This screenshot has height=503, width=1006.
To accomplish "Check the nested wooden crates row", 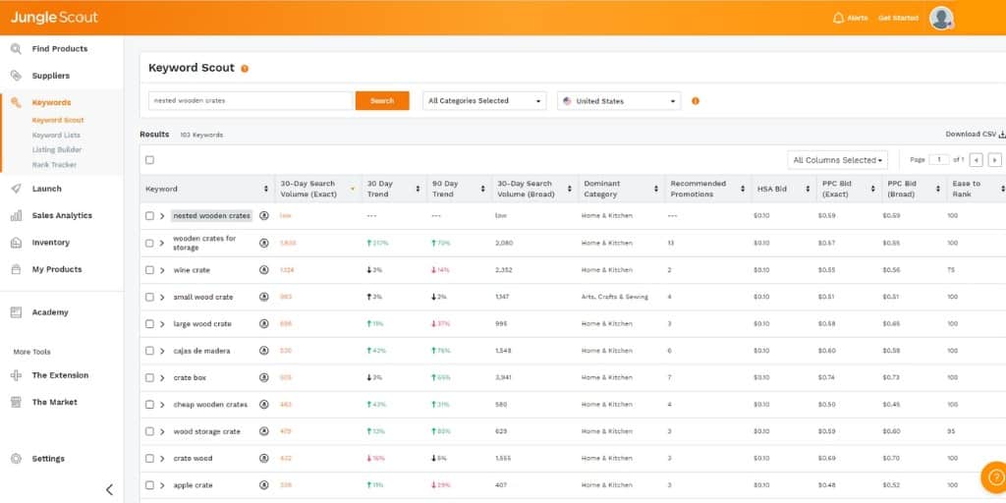I will [x=149, y=216].
